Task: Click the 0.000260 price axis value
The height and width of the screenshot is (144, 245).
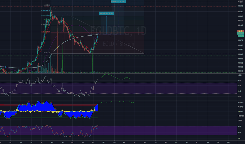Action: [x=240, y=63]
